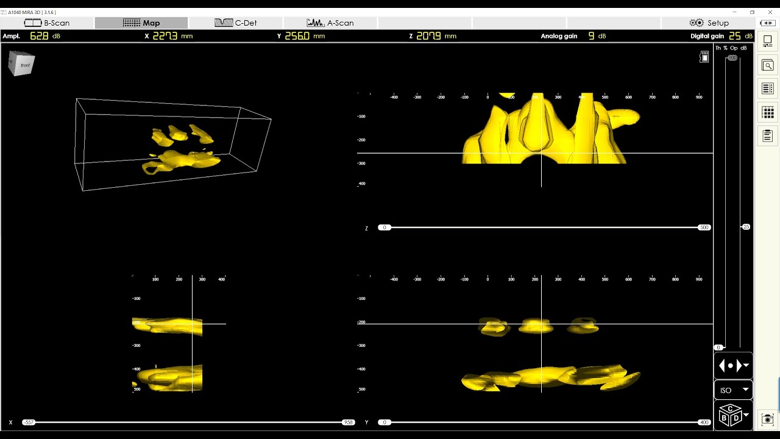
Task: Click the Z slider handle at 0
Action: [x=385, y=227]
